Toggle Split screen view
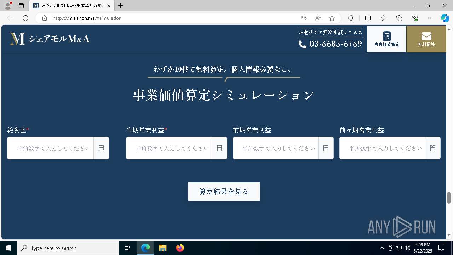453x255 pixels. 368,18
